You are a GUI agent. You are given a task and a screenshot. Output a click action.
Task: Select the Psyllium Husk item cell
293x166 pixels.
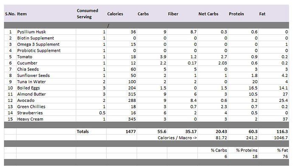[x=46, y=32]
